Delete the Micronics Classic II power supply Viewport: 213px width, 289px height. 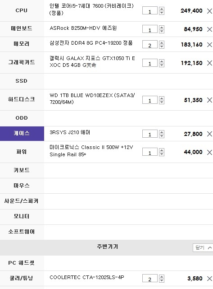209,152
